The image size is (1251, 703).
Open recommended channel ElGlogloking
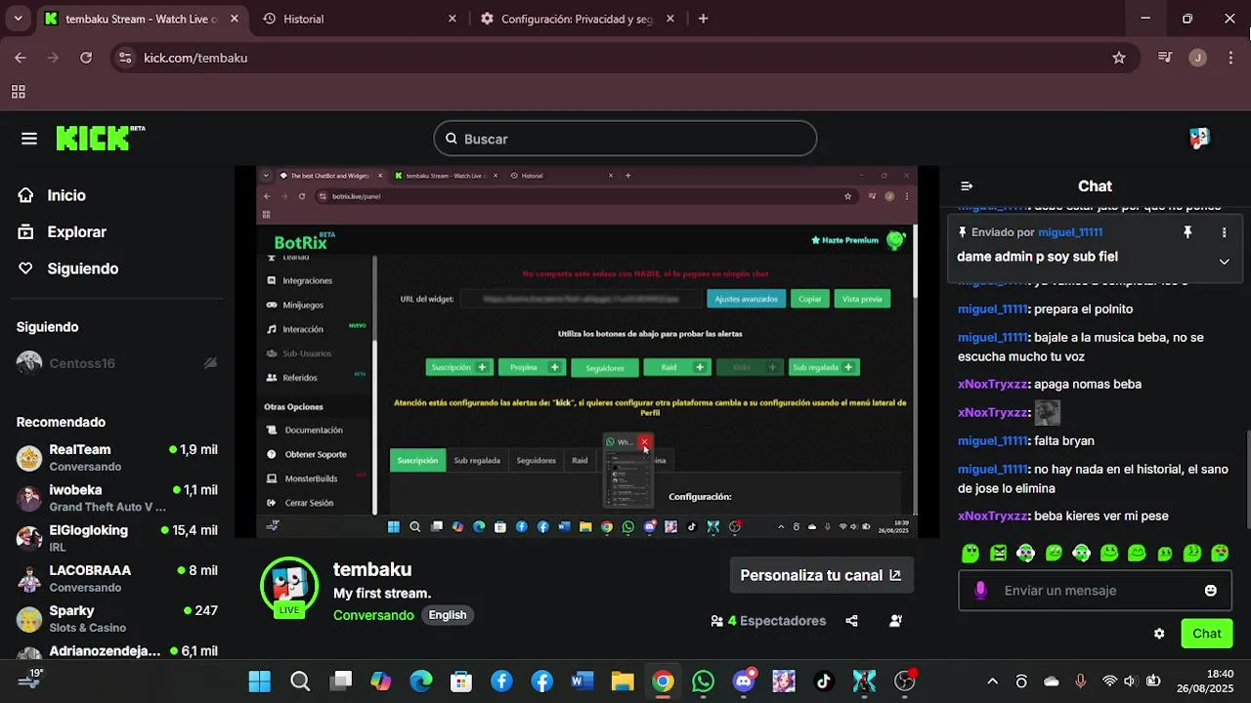117,538
